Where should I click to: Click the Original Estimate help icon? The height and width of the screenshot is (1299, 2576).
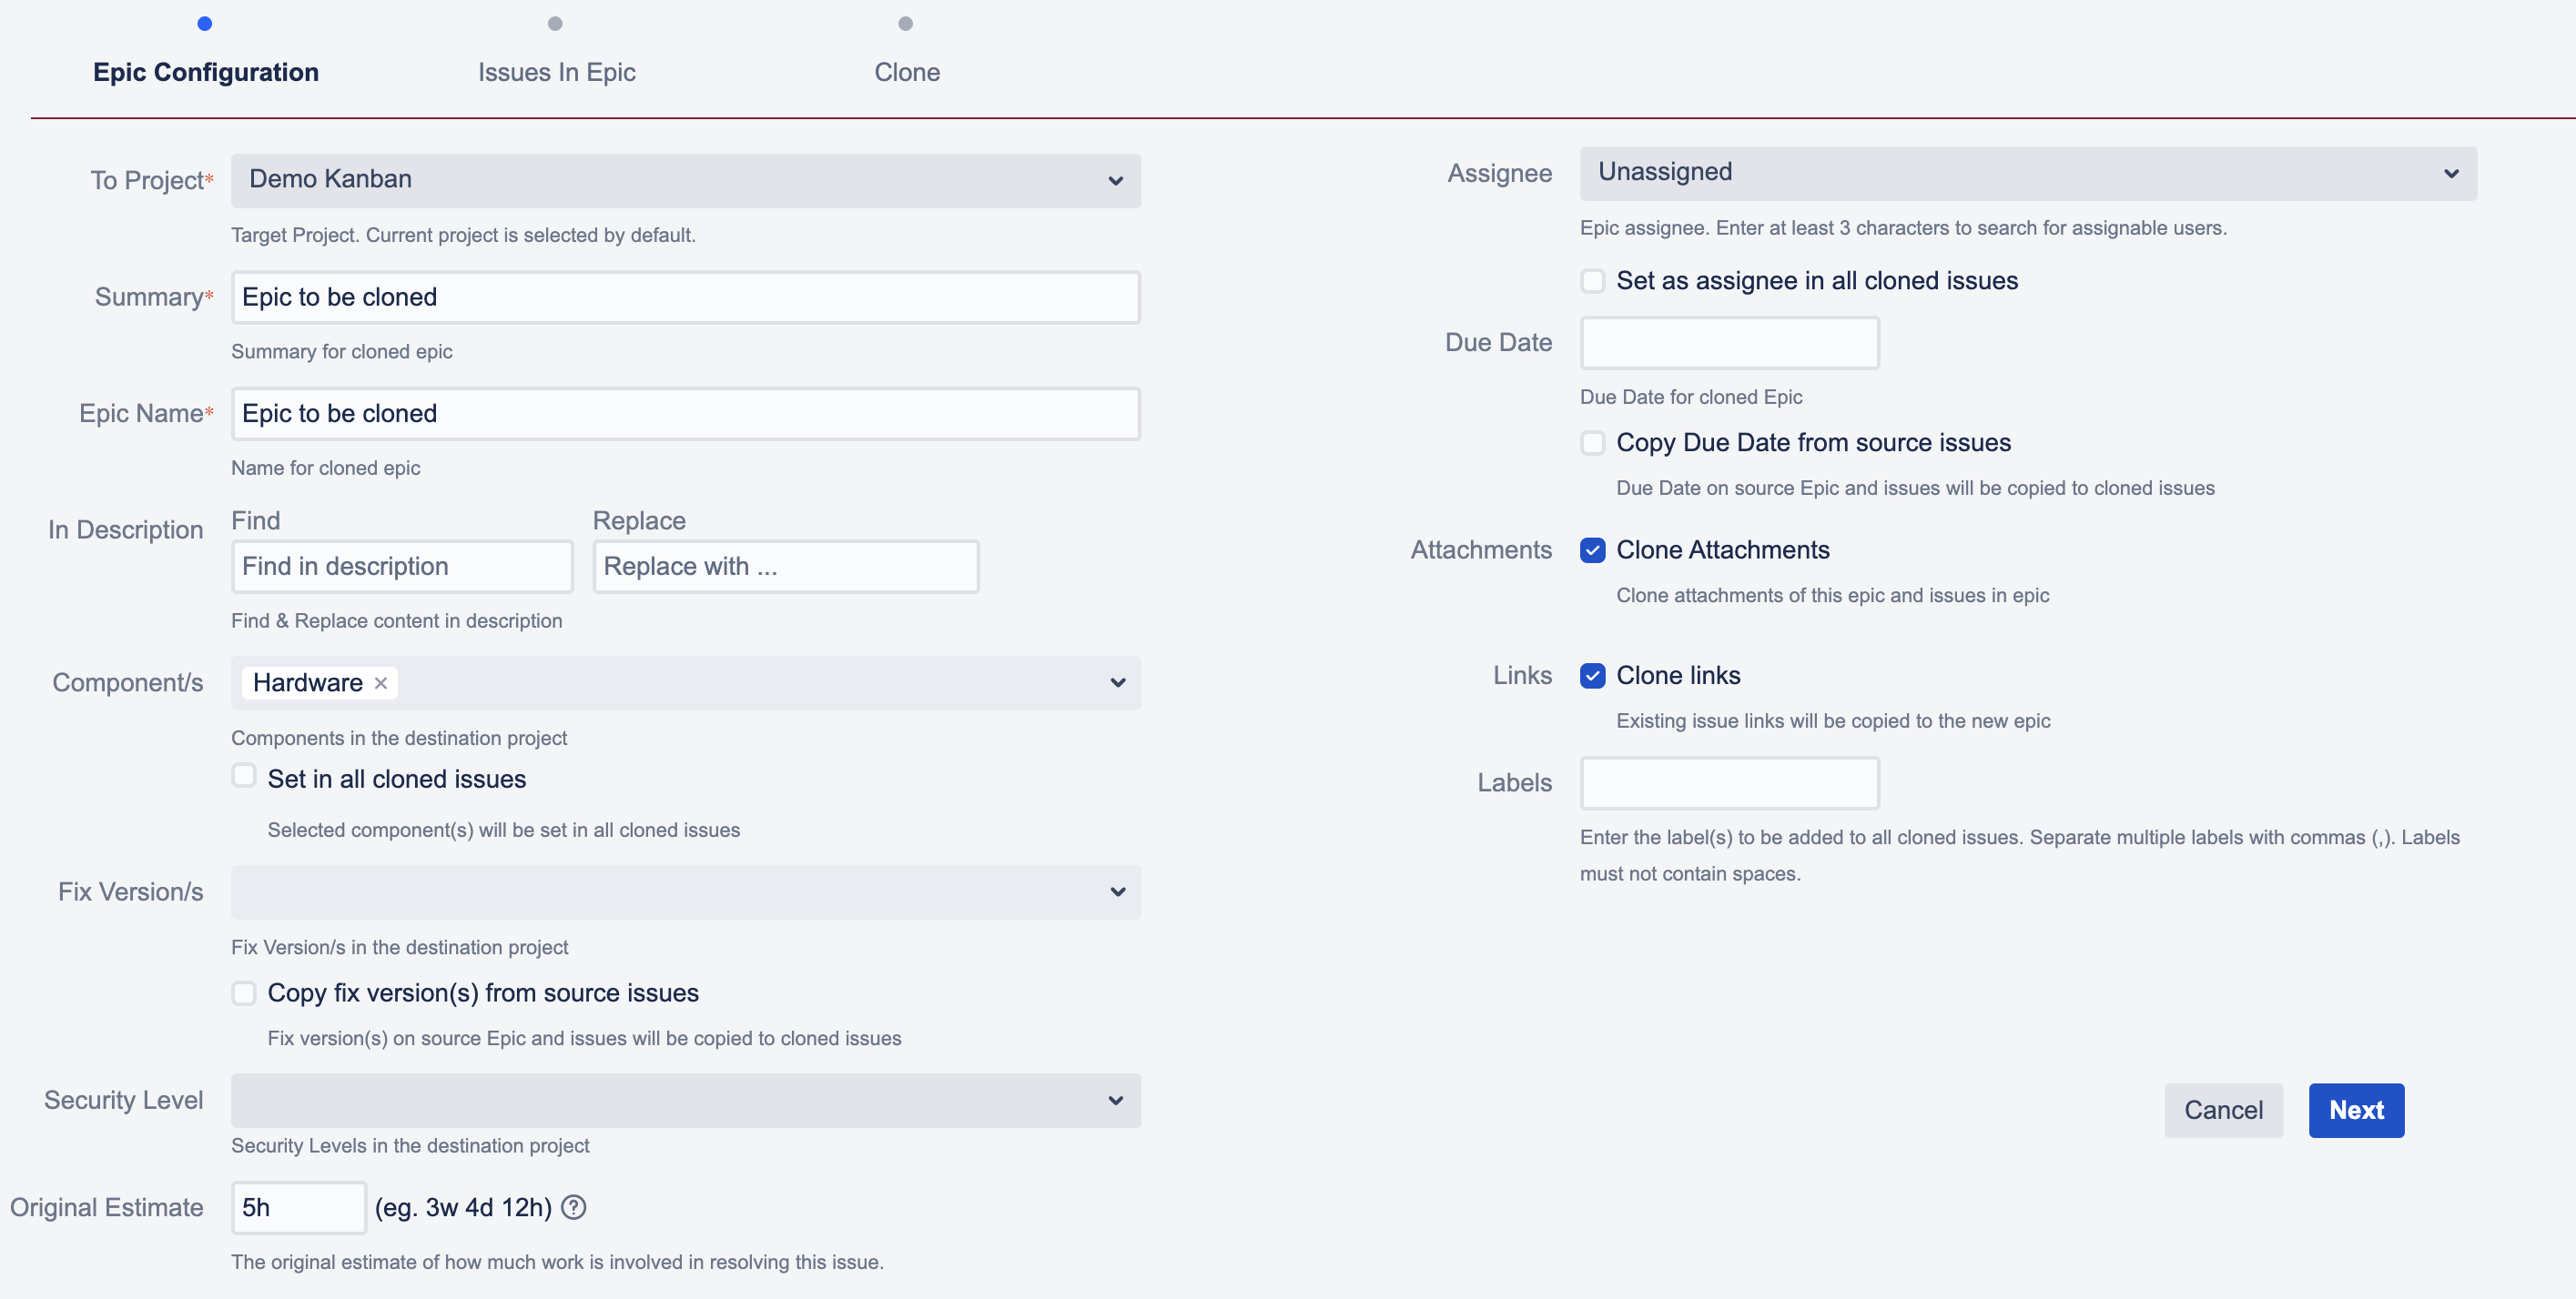[x=574, y=1207]
